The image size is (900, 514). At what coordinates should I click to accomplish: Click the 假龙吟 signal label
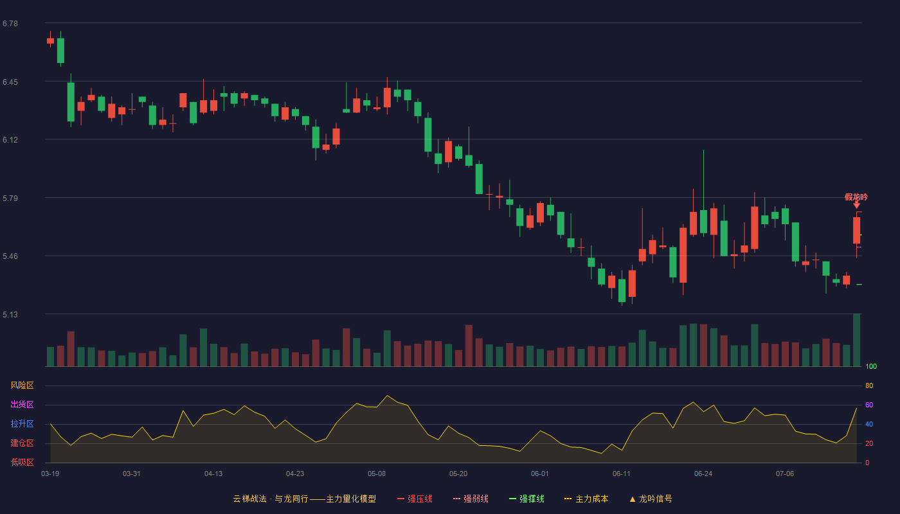pos(856,197)
